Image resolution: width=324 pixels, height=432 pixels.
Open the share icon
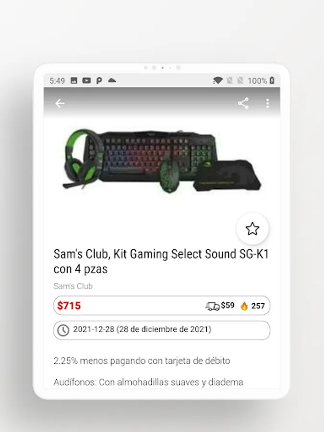click(243, 103)
